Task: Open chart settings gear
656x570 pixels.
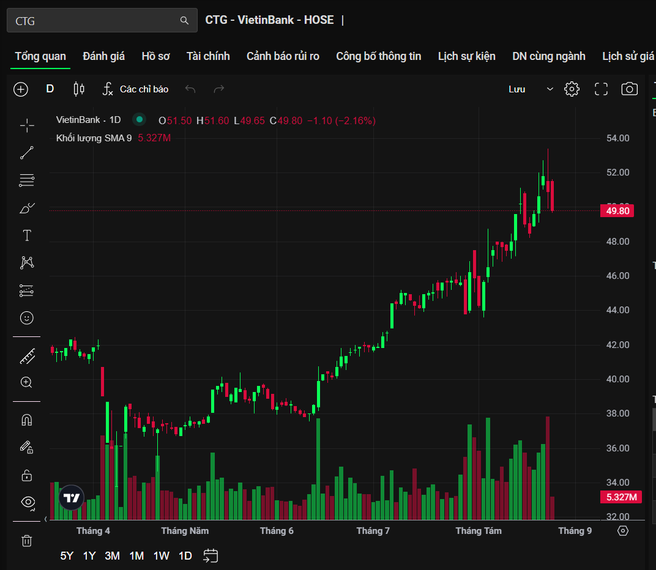Action: 572,89
